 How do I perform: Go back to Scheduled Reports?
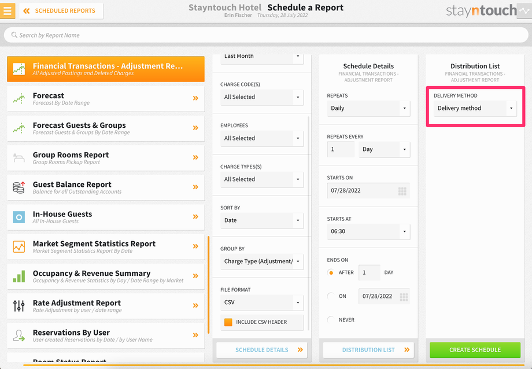tap(61, 11)
